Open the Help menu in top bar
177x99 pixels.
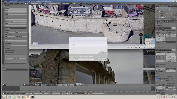(22, 4)
